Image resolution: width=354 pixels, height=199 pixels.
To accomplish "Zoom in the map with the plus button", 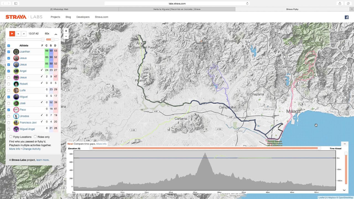I will 66,31.
